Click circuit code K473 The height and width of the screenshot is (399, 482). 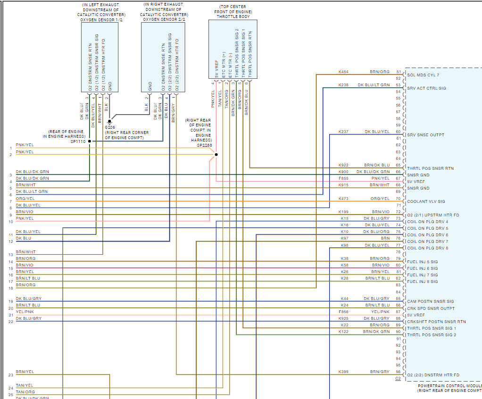point(343,199)
